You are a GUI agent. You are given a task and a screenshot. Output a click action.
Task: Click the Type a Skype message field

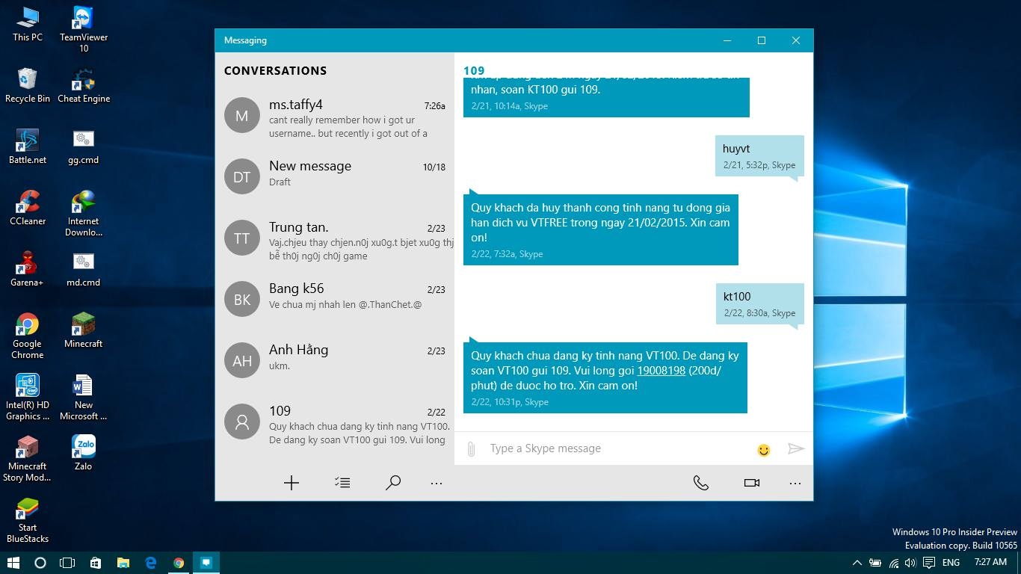click(x=598, y=448)
